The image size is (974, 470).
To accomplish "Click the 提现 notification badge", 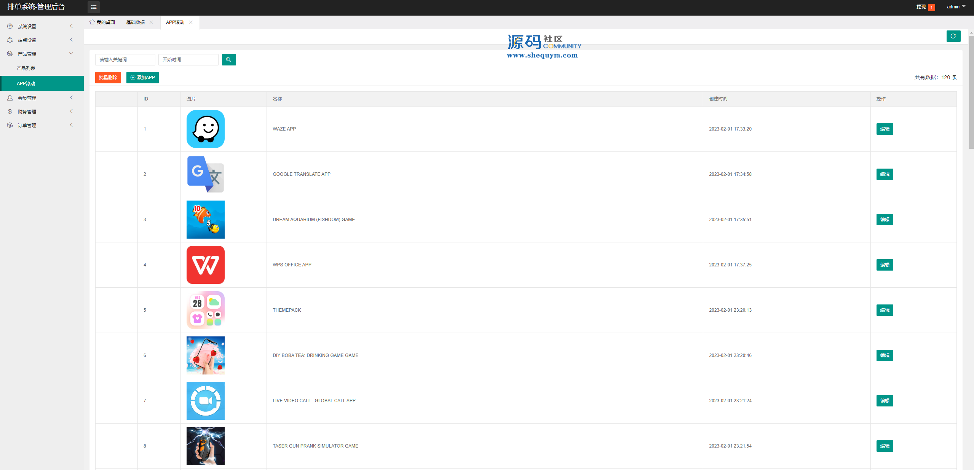I will point(931,8).
